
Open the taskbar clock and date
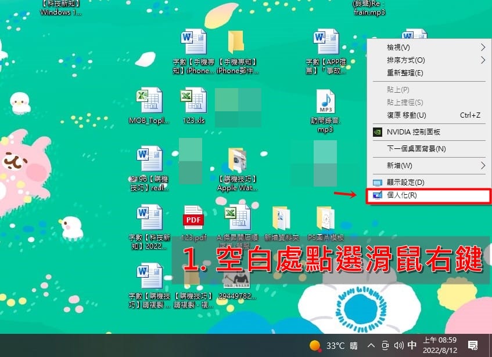click(440, 345)
